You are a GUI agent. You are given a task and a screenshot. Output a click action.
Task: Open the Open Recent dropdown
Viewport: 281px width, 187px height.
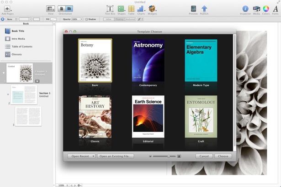[x=81, y=156]
